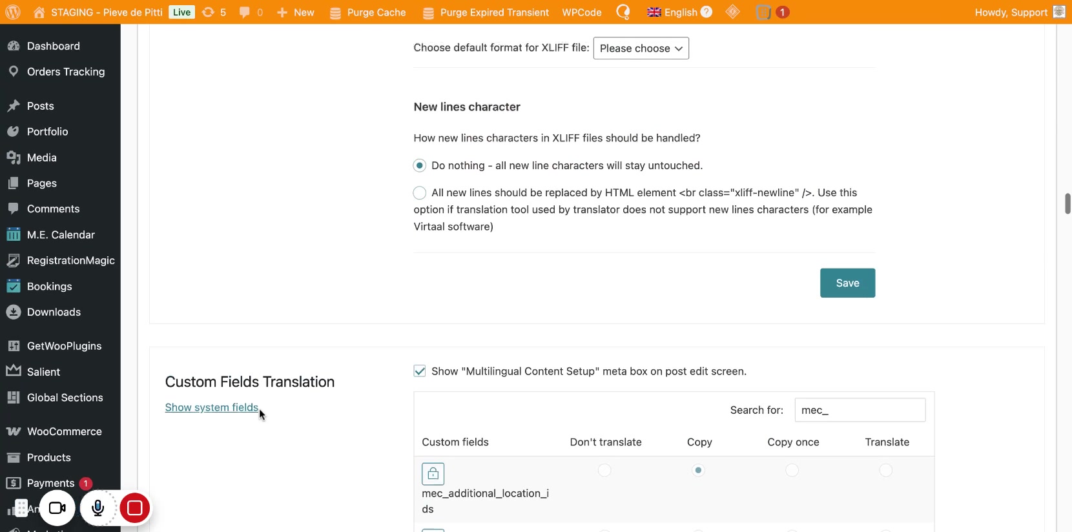Viewport: 1072px width, 532px height.
Task: Click the Show system fields link
Action: pyautogui.click(x=211, y=407)
